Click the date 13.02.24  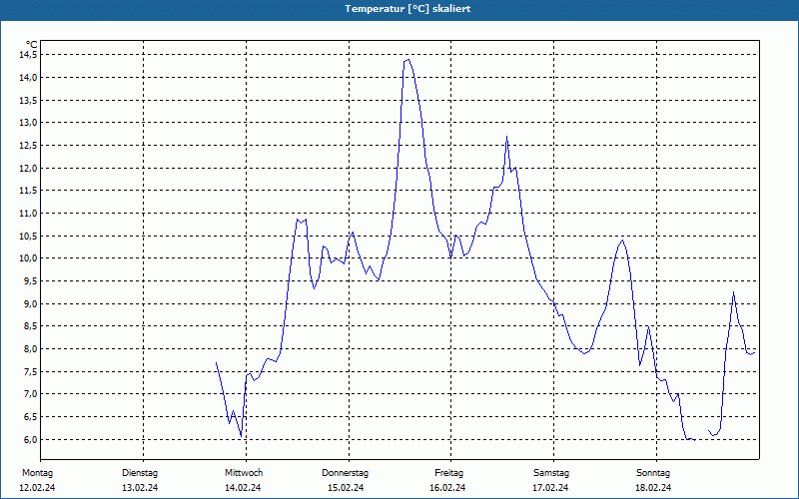(x=140, y=488)
